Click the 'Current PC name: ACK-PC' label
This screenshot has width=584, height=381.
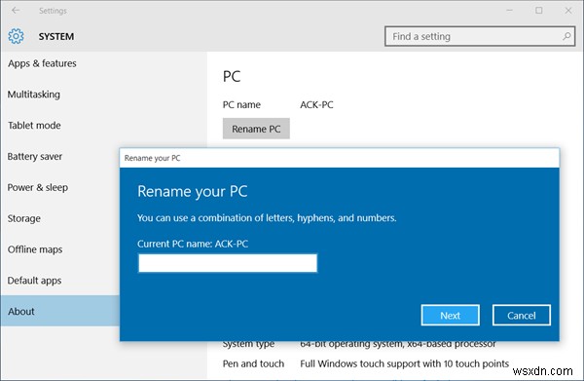pyautogui.click(x=193, y=244)
